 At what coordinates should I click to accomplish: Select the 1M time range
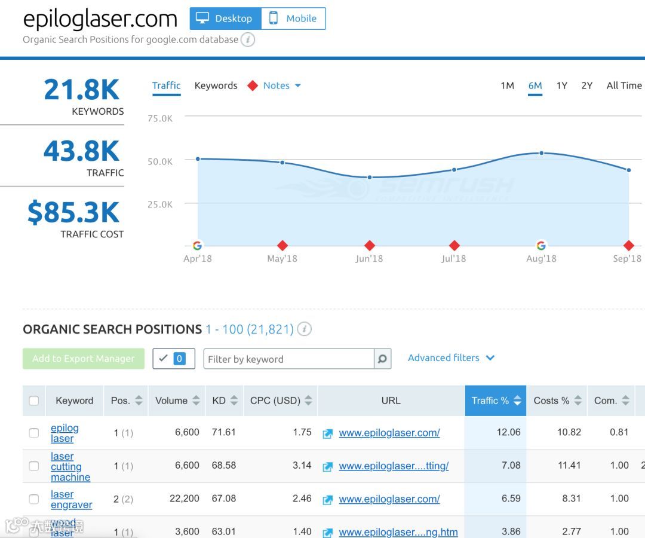coord(507,85)
